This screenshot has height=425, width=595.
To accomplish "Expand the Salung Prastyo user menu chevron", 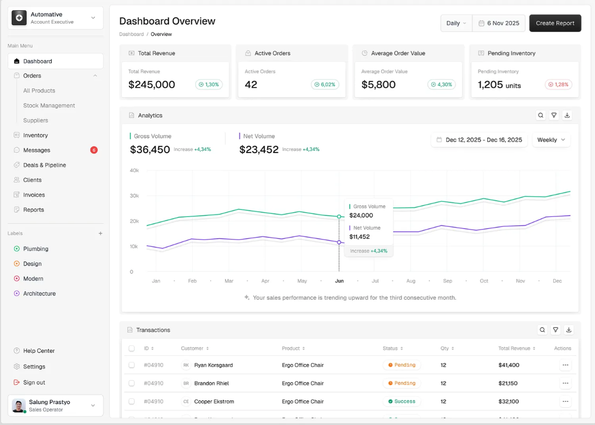I will point(93,406).
